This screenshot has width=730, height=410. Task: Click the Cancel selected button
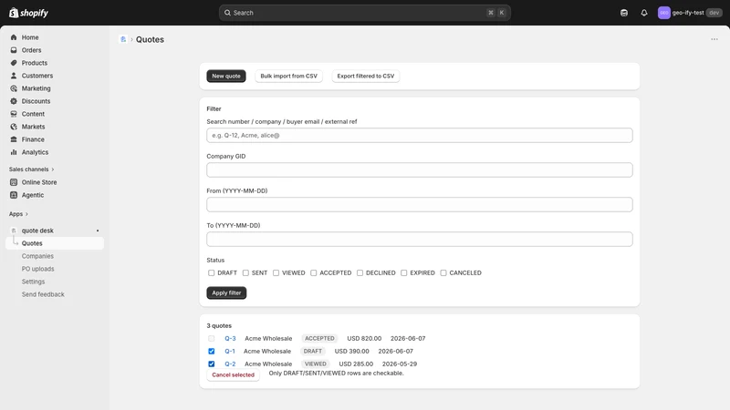(233, 374)
